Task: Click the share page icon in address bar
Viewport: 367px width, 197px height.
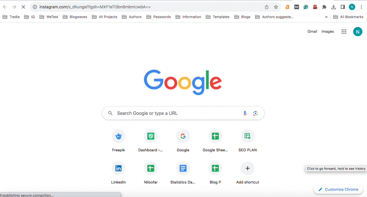Action: (x=267, y=7)
